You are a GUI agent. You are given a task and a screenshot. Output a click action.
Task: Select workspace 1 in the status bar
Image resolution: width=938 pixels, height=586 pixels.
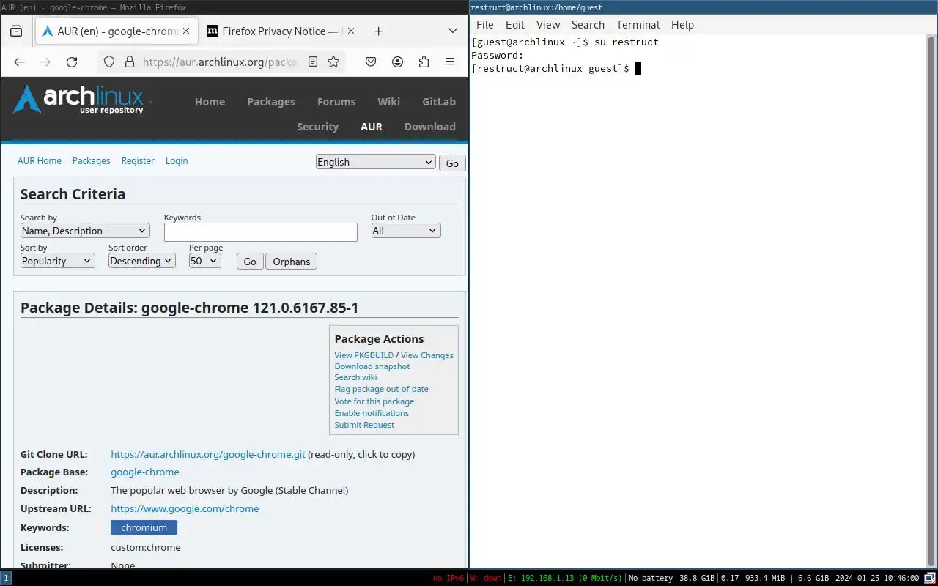6,578
